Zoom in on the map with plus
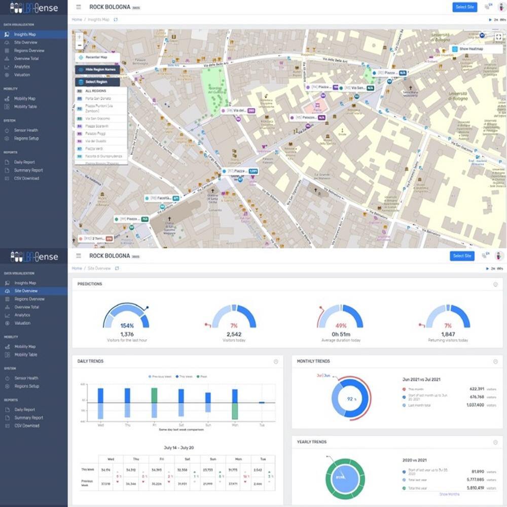The image size is (507, 507). pyautogui.click(x=79, y=37)
